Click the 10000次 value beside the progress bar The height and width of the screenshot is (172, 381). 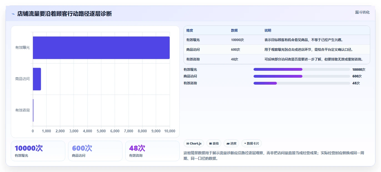359,70
